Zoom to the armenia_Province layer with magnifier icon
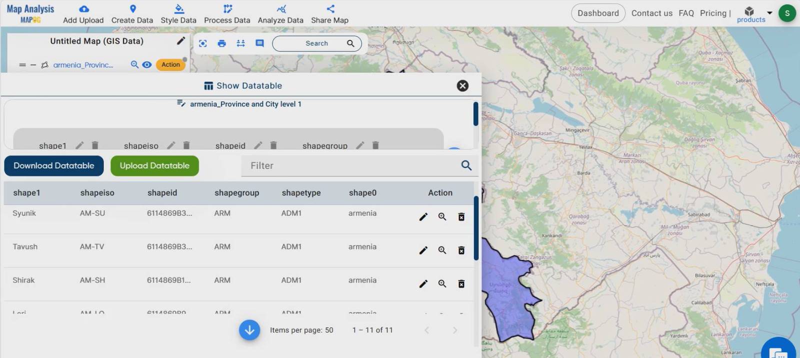800x358 pixels. click(x=134, y=64)
